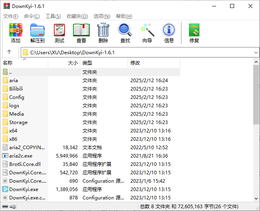Image resolution: width=260 pixels, height=211 pixels.
Task: Select the x86 folder row
Action: (91, 139)
